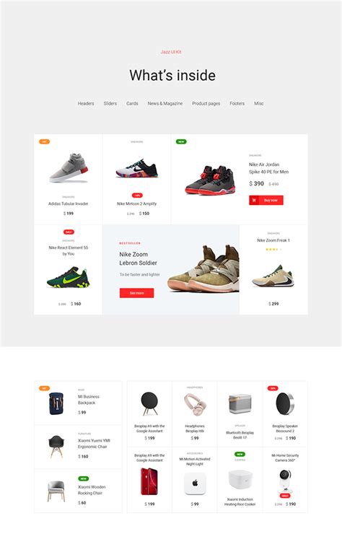This screenshot has width=342, height=547.
Task: Click the cart icon on Buy now button
Action: (254, 200)
